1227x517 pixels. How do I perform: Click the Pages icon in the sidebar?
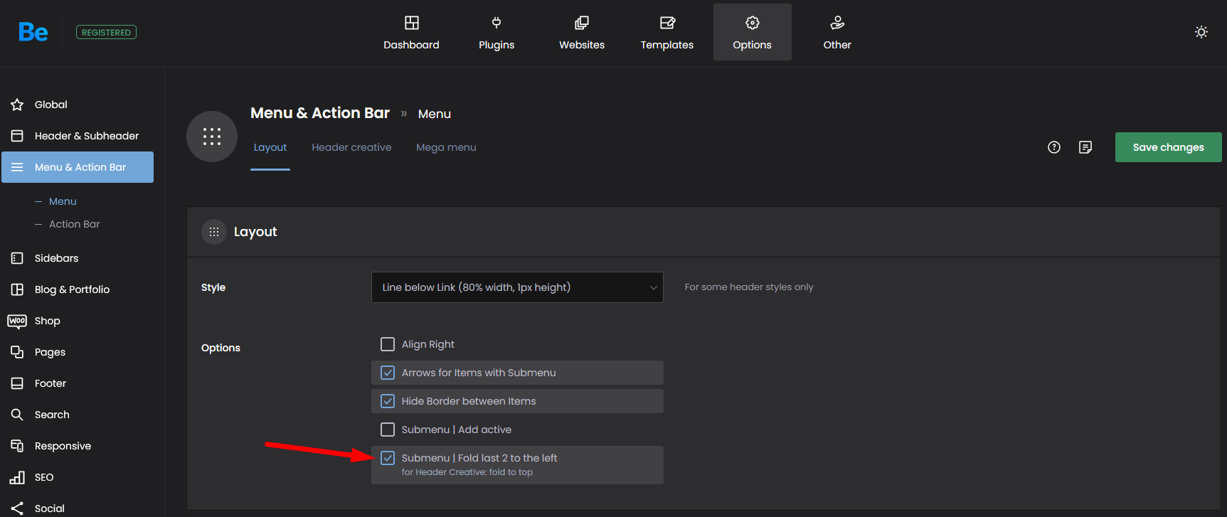pos(17,352)
